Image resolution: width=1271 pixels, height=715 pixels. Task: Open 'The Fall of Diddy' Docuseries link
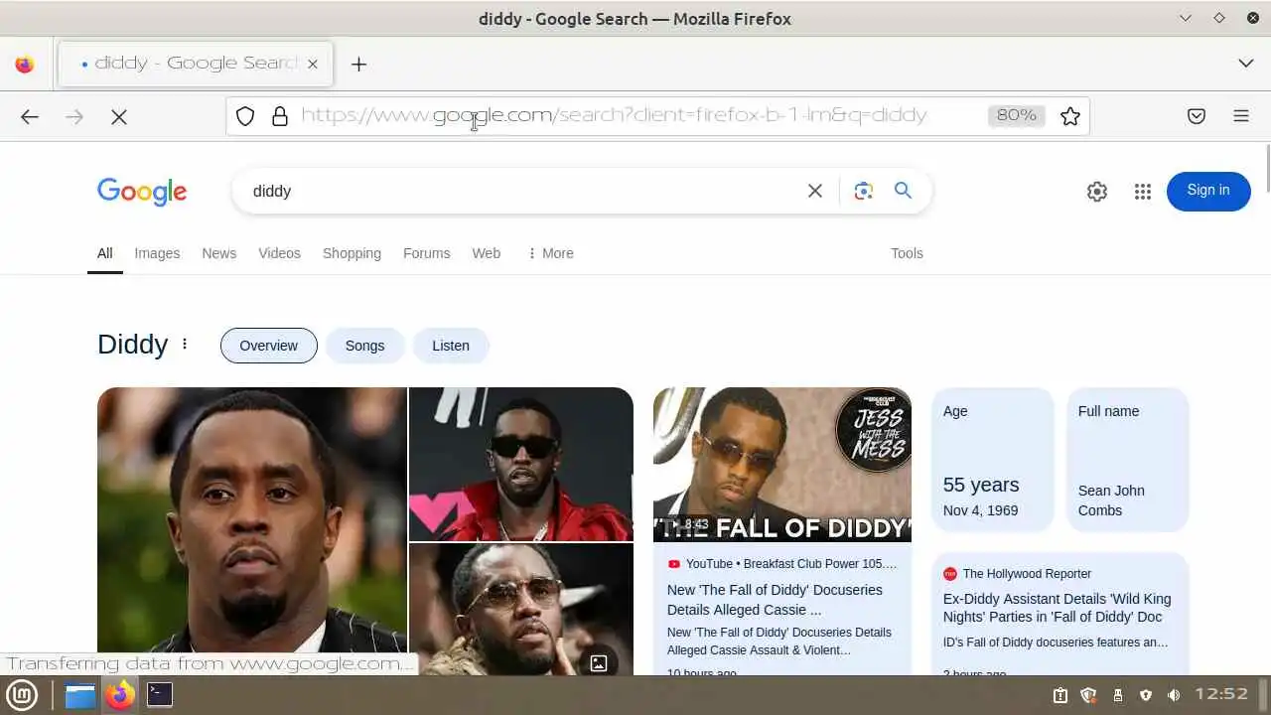(775, 600)
